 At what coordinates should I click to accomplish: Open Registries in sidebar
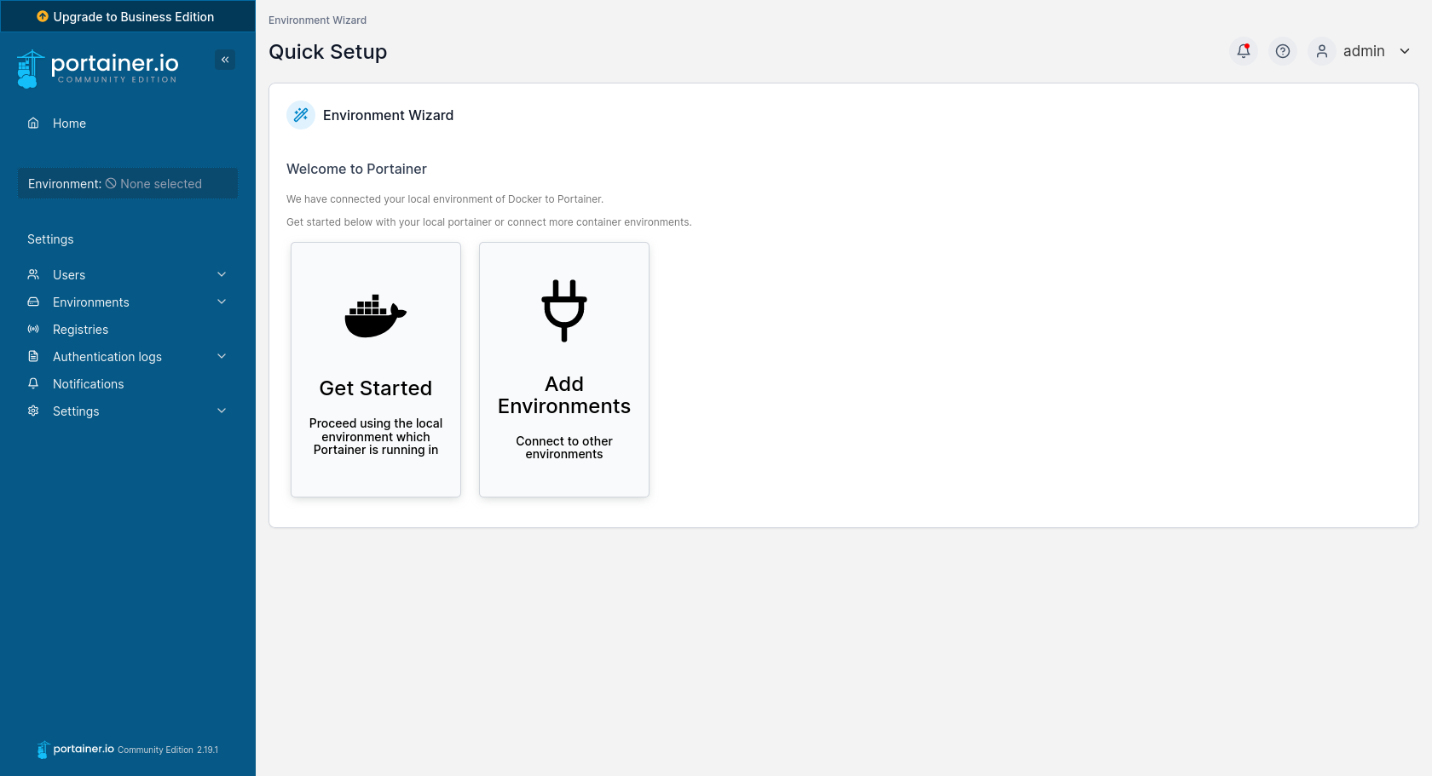(x=80, y=330)
